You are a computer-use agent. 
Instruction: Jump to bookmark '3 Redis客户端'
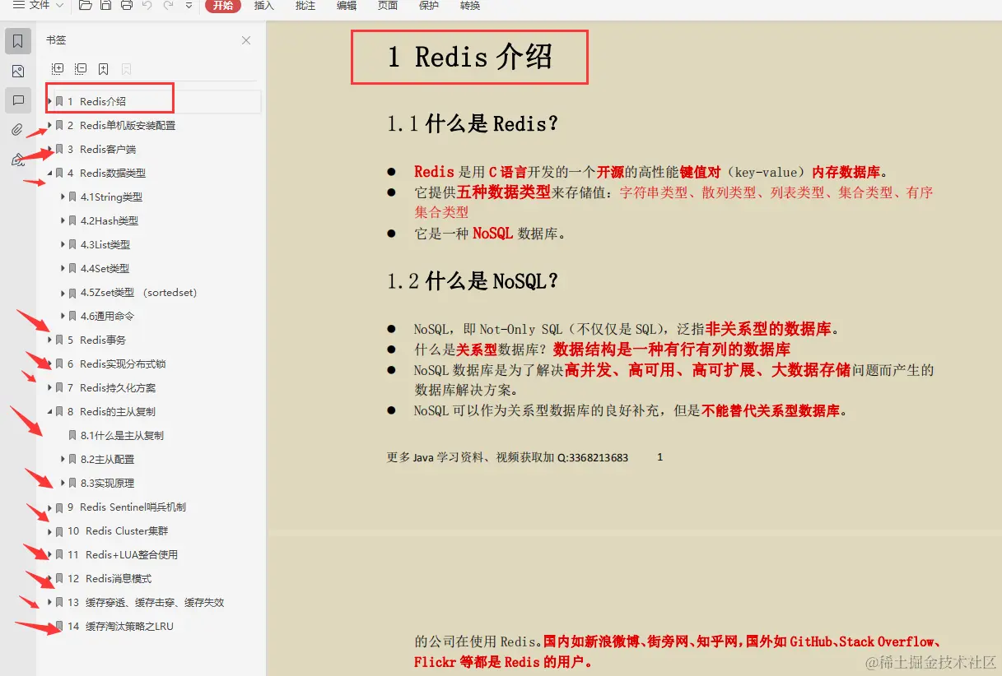click(x=101, y=149)
